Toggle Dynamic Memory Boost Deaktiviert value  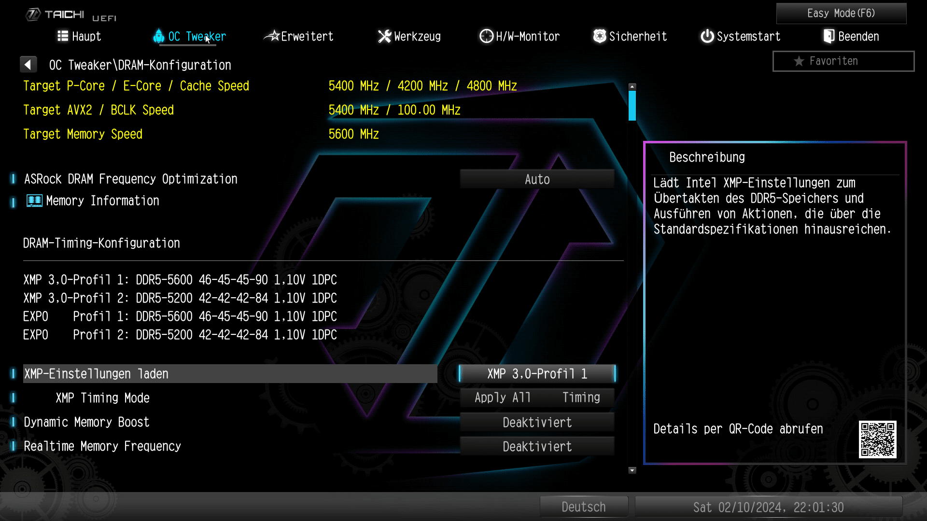537,423
